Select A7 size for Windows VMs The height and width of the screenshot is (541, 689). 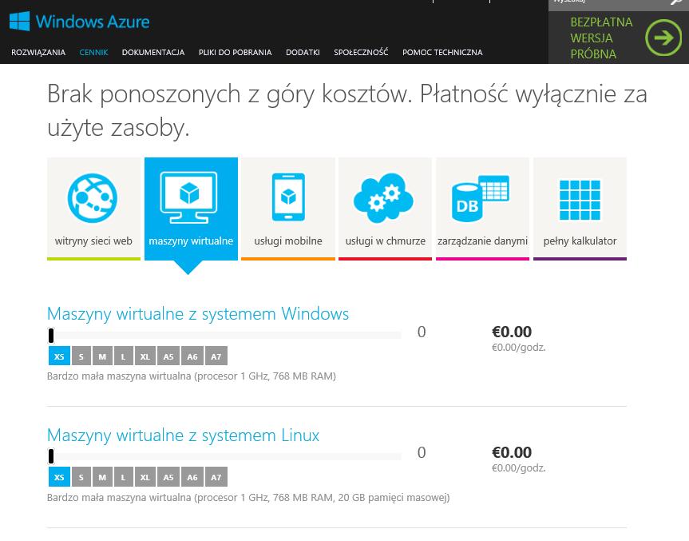pyautogui.click(x=216, y=356)
